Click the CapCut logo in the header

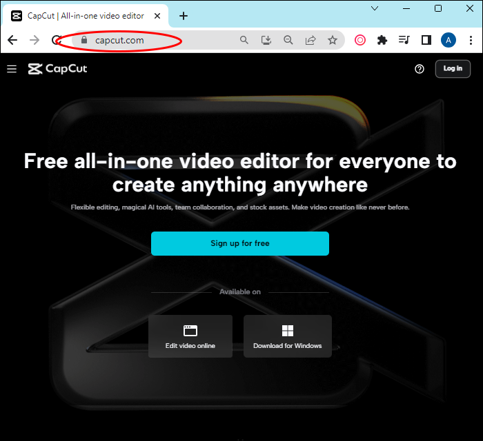tap(57, 69)
